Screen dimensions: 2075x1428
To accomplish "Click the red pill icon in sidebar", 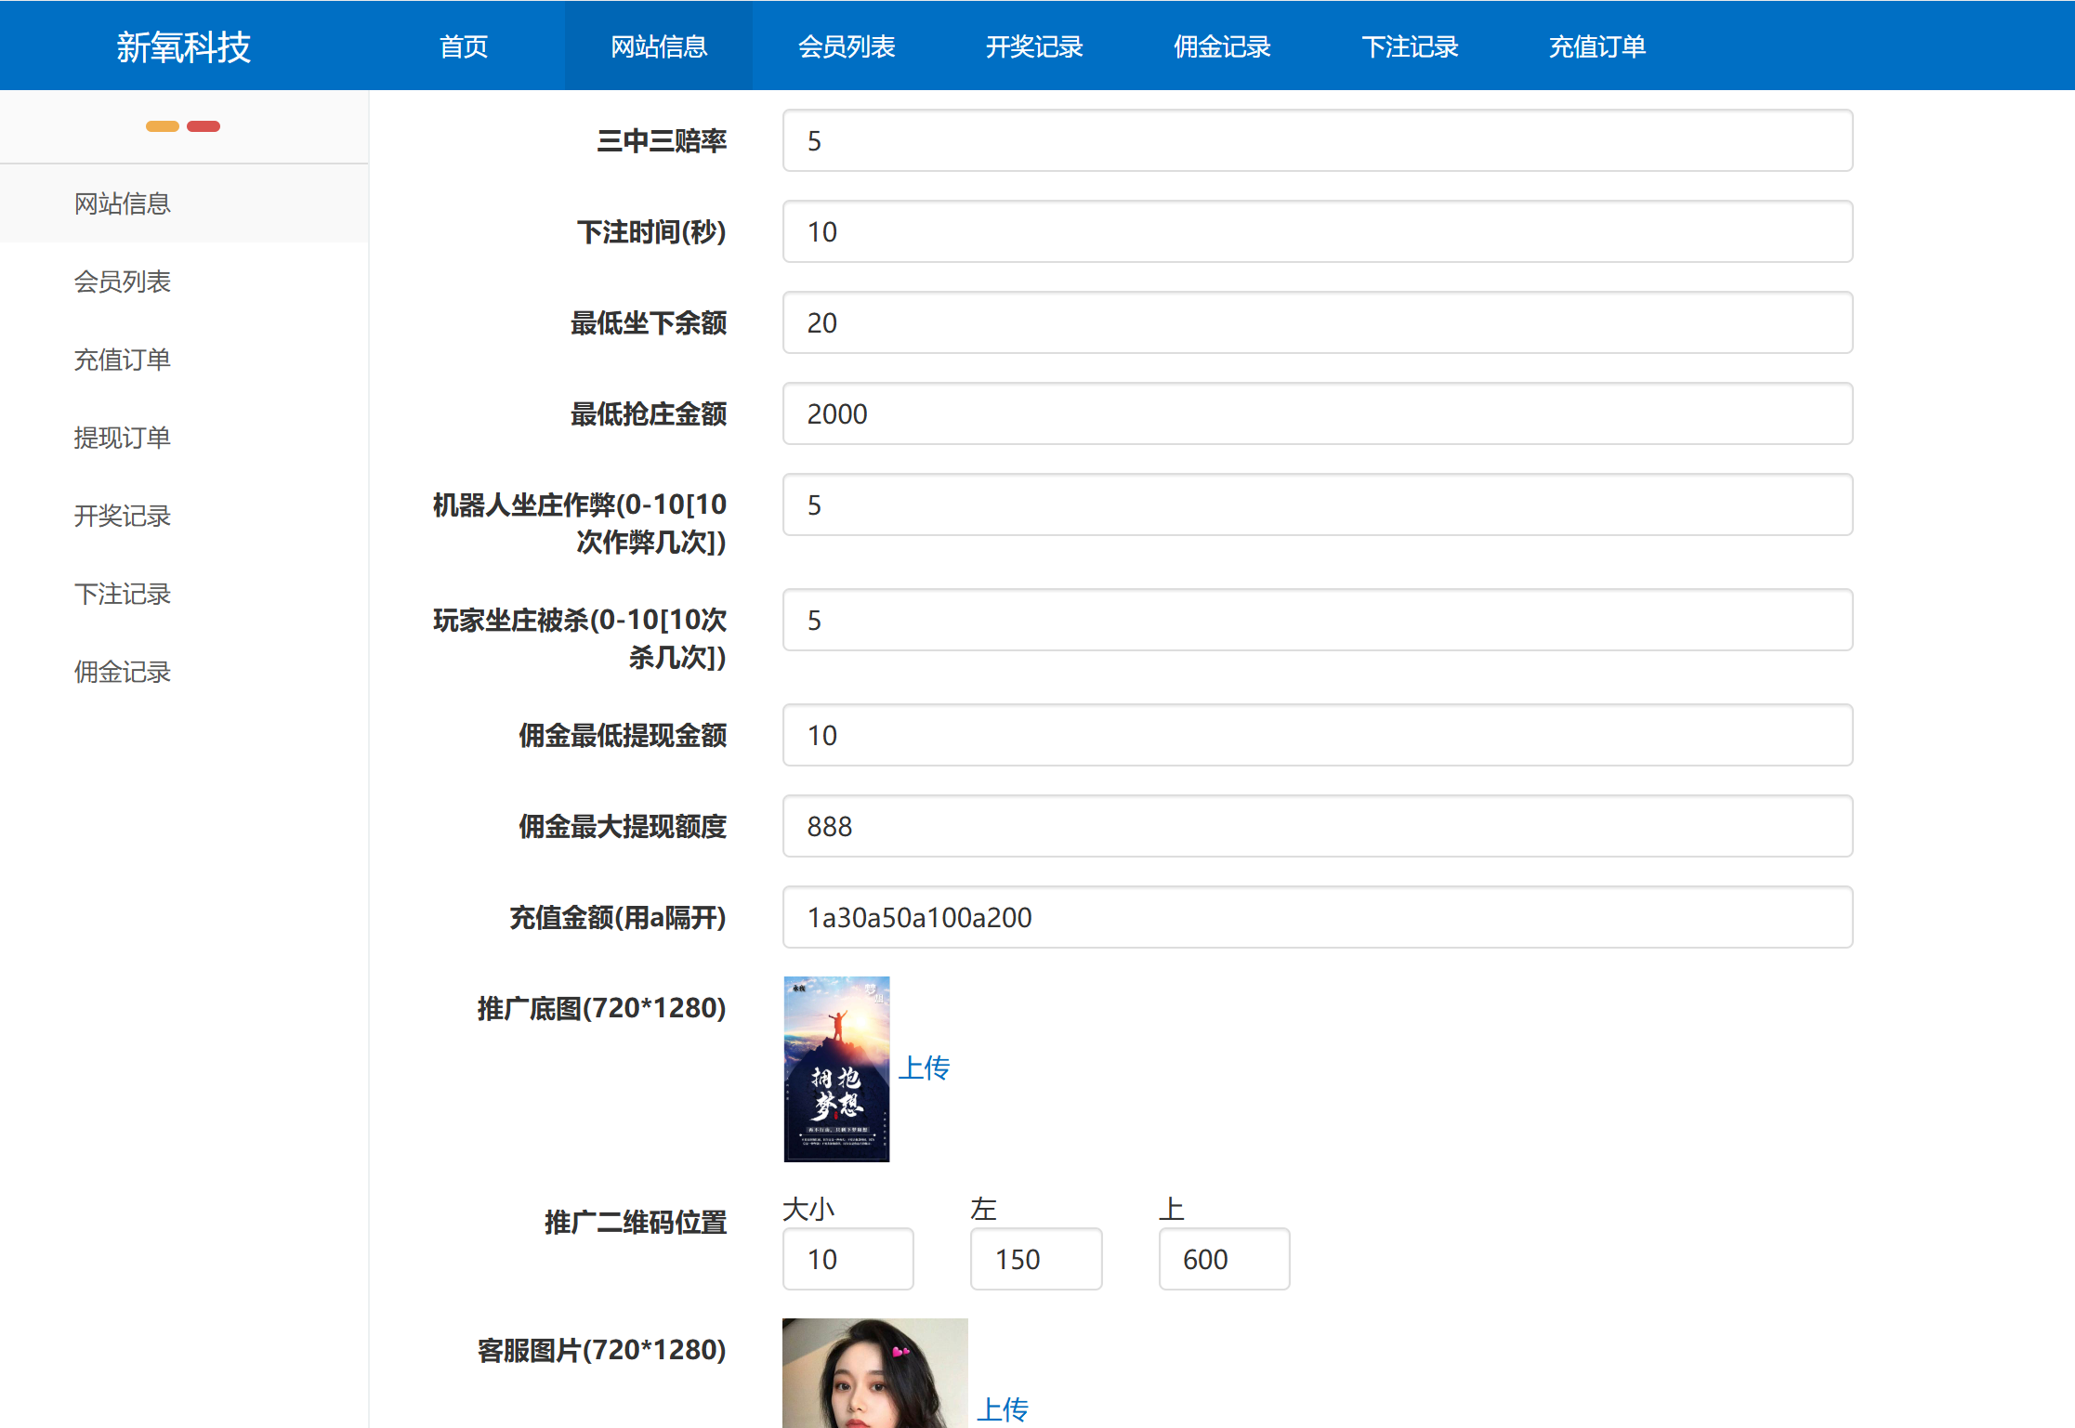I will click(204, 126).
